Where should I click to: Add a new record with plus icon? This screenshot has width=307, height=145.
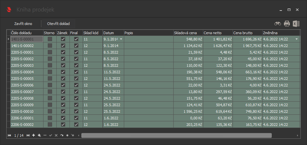tap(34, 135)
